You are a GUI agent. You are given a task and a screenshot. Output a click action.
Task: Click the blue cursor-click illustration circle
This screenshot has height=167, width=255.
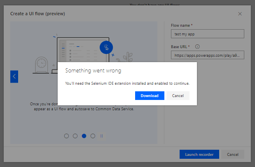pyautogui.click(x=106, y=47)
